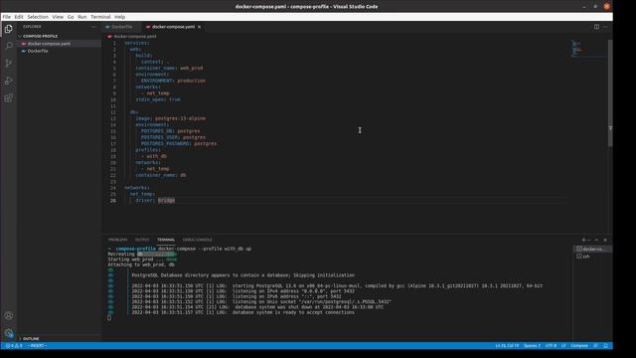This screenshot has height=358, width=636.
Task: Open the Explorer view in the activity bar
Action: click(x=9, y=29)
